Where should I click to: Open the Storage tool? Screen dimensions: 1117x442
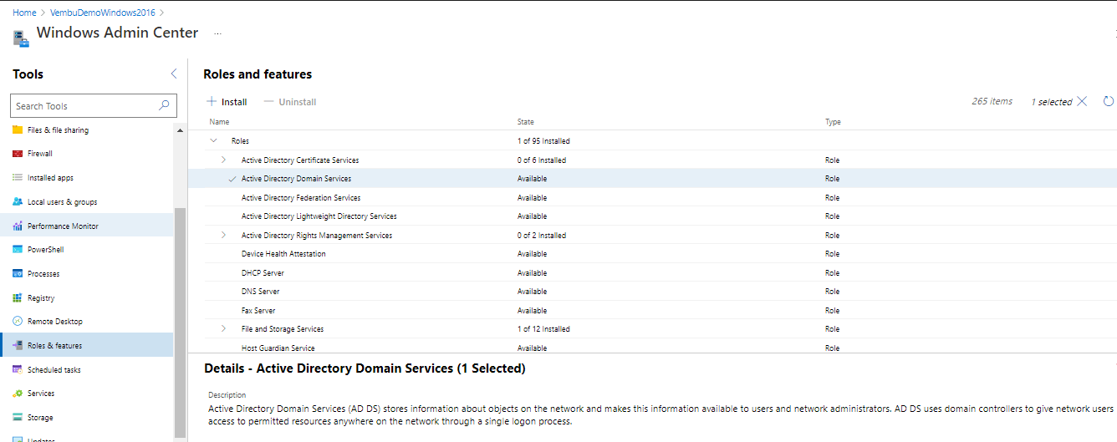coord(40,418)
